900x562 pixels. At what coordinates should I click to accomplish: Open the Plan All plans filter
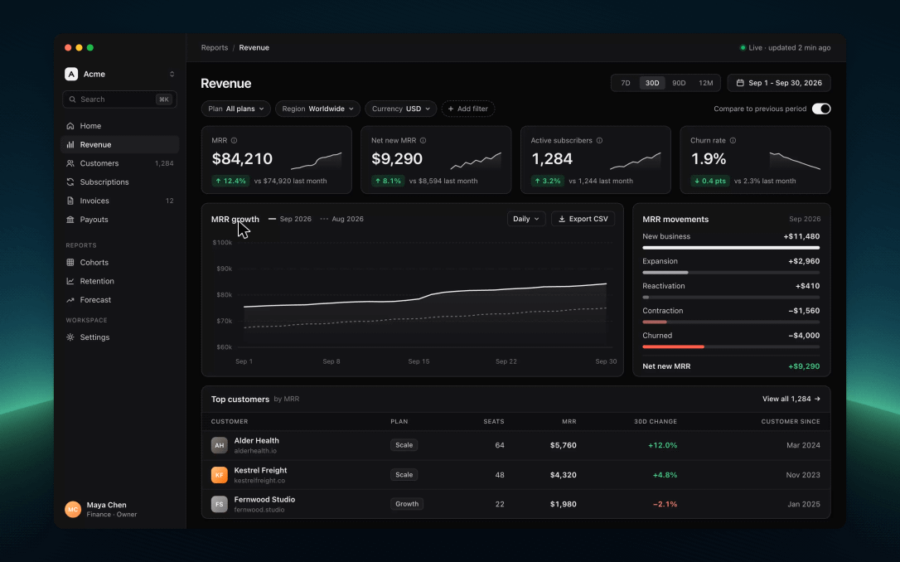236,109
